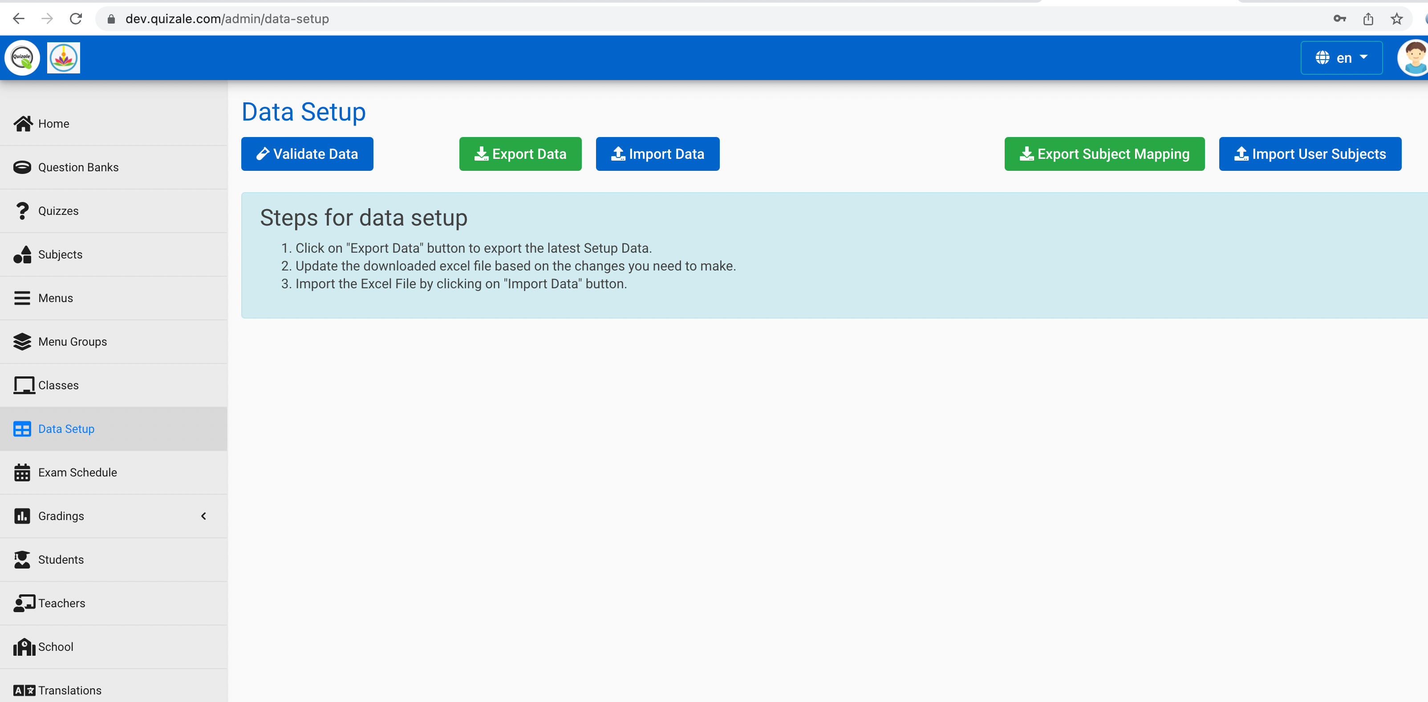Viewport: 1428px width, 702px height.
Task: Select Data Setup in the sidebar
Action: (x=65, y=428)
